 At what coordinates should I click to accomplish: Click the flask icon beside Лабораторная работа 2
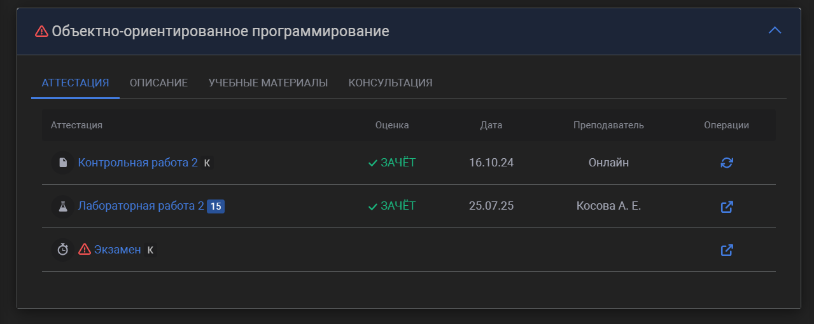coord(63,206)
